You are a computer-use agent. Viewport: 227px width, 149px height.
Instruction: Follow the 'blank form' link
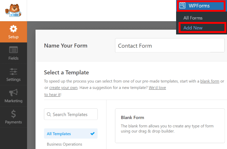[209, 81]
